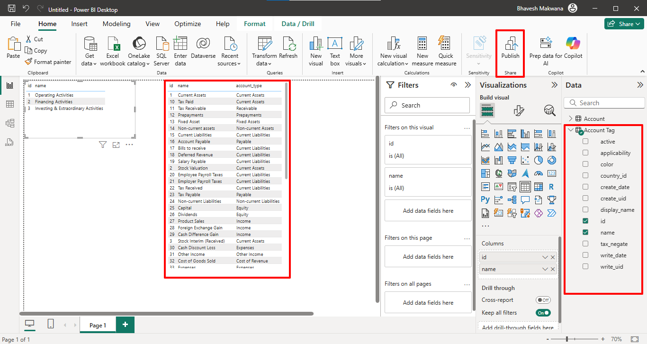Switch to the Insert tab

pyautogui.click(x=79, y=24)
